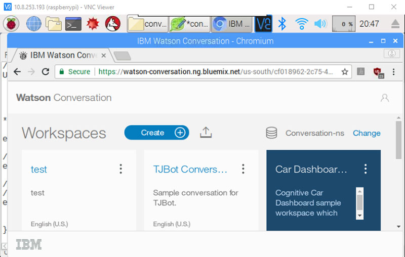405x257 pixels.
Task: Open options menu for TJBot workspace
Action: 243,169
